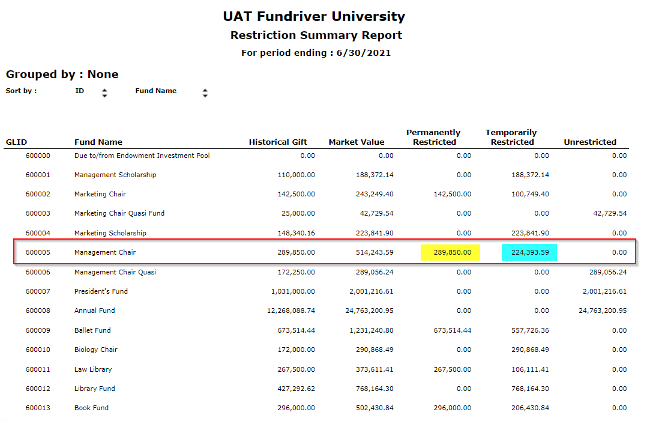Select GLID 600002
Image resolution: width=647 pixels, height=421 pixels.
click(x=38, y=194)
